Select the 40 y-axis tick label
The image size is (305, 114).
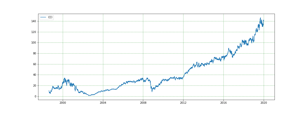tap(35, 75)
